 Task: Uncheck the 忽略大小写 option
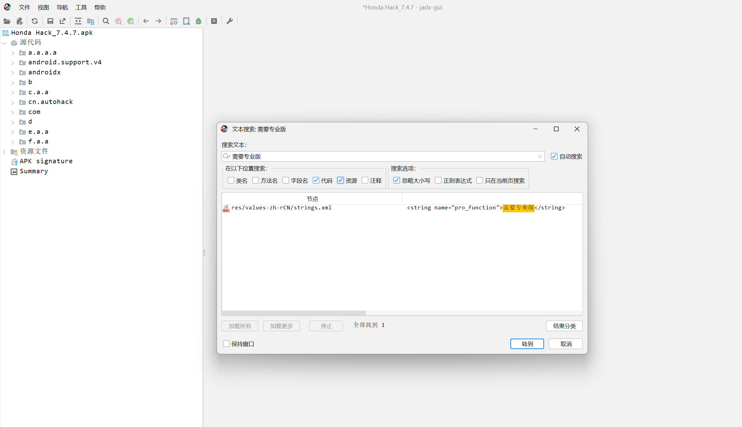pyautogui.click(x=397, y=181)
